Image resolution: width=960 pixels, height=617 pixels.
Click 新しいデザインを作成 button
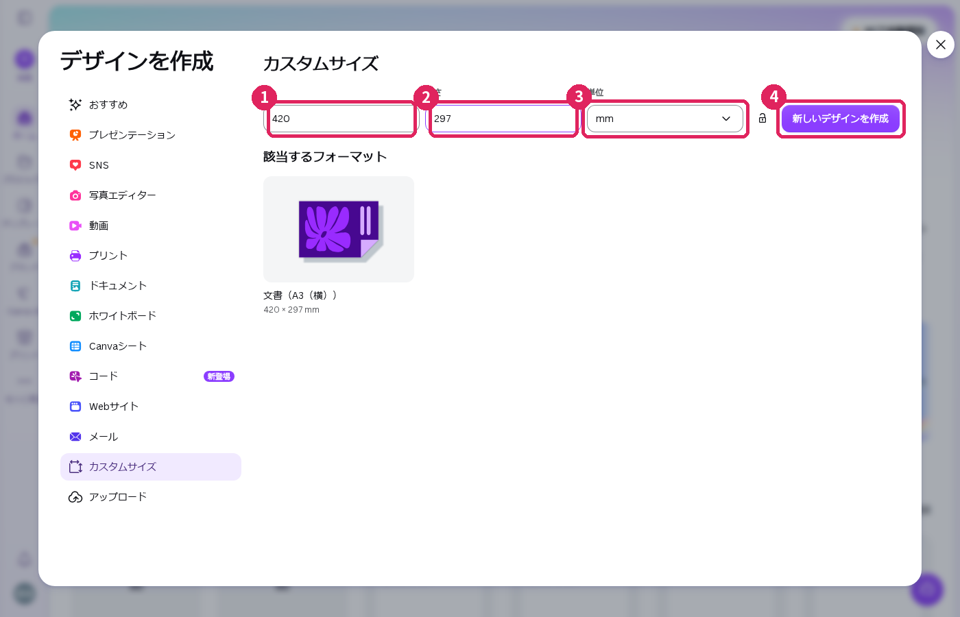pyautogui.click(x=841, y=119)
